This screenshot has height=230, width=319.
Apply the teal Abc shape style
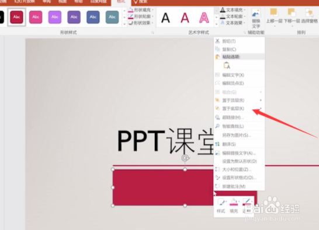click(112, 17)
